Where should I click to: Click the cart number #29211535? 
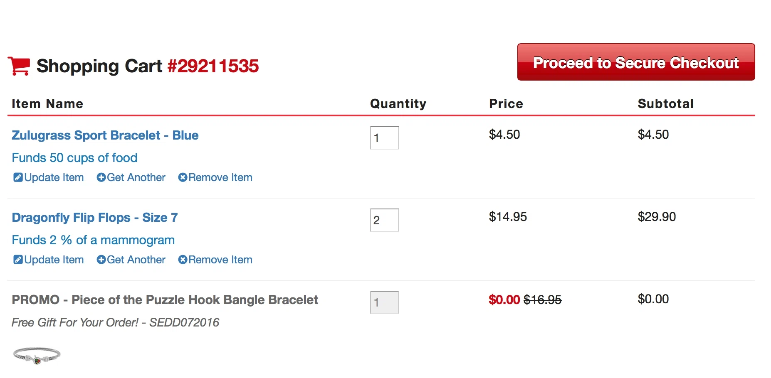(213, 66)
